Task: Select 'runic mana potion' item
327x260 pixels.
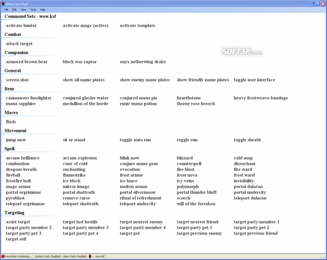Action: point(138,103)
